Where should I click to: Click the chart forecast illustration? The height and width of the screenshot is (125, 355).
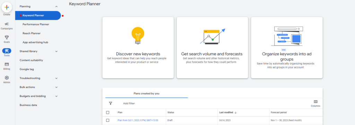tap(213, 36)
